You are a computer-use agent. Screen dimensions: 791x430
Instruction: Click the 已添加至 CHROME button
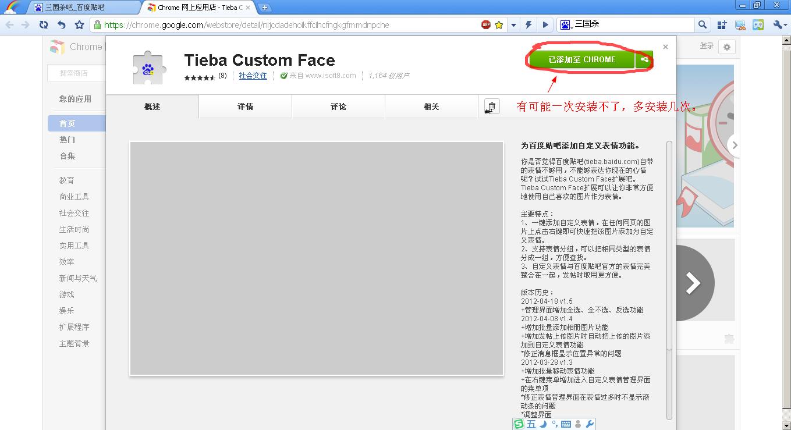pyautogui.click(x=581, y=59)
